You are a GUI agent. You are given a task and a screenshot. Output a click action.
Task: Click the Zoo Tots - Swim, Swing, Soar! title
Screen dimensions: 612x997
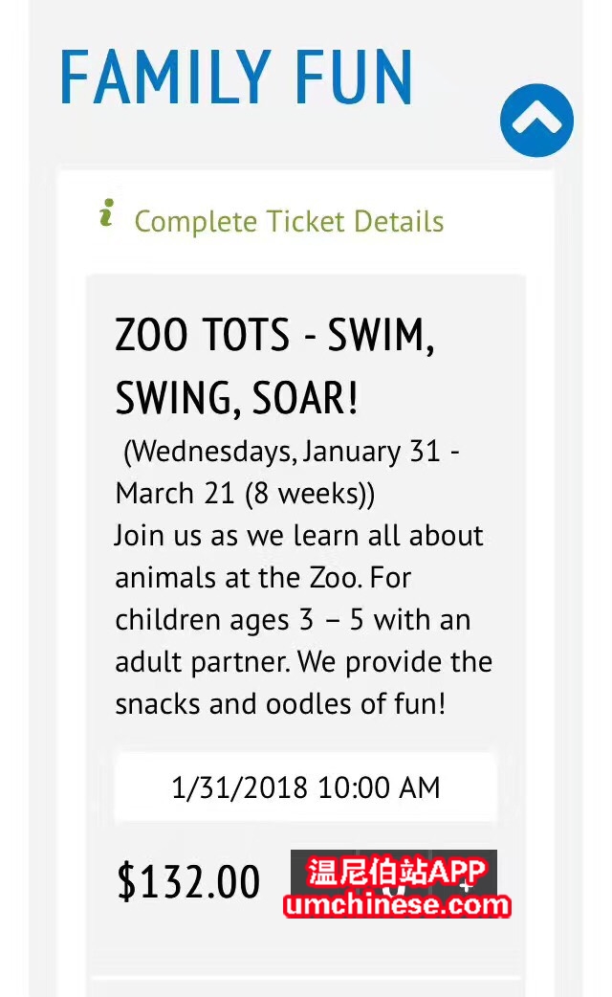click(x=274, y=366)
